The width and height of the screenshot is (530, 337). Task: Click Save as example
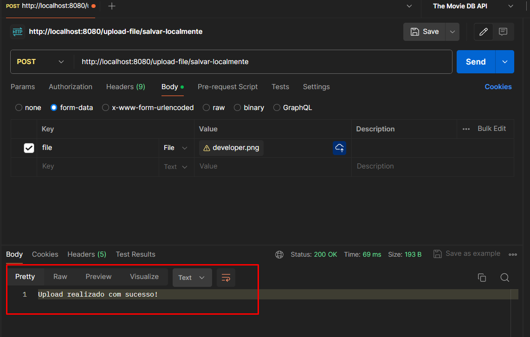[467, 254]
